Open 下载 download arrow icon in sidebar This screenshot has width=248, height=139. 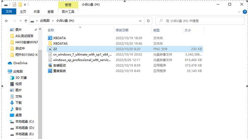tap(12, 103)
